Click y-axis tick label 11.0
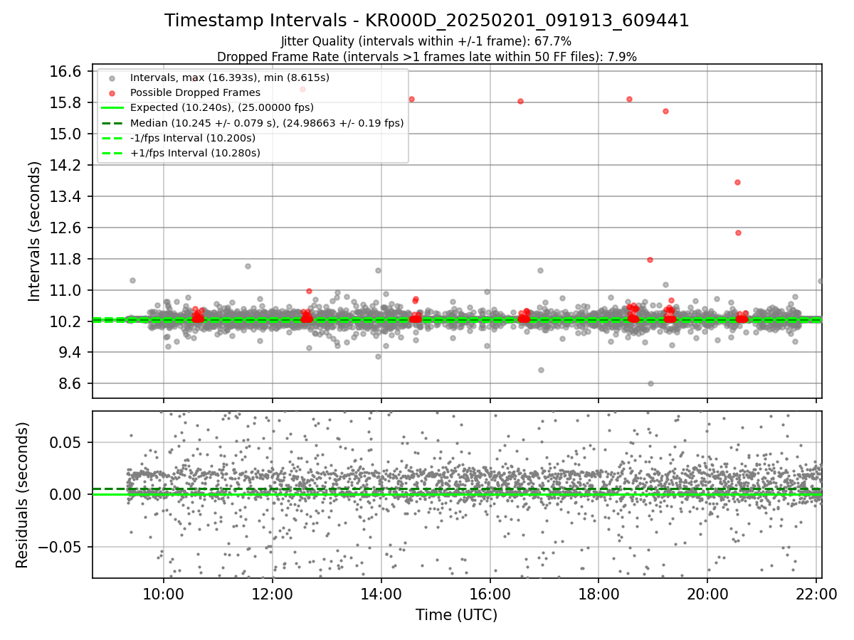This screenshot has height=640, width=854. pyautogui.click(x=65, y=290)
